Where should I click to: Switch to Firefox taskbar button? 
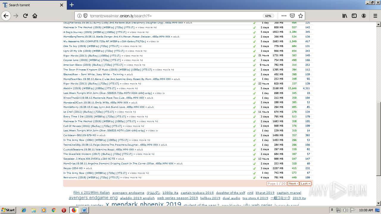pyautogui.click(x=74, y=210)
